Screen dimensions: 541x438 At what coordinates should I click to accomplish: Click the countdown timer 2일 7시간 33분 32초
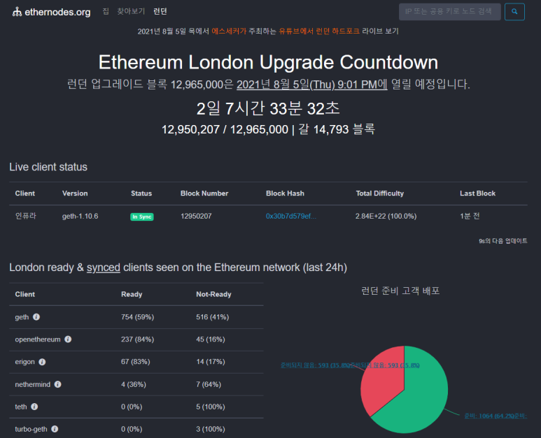268,108
